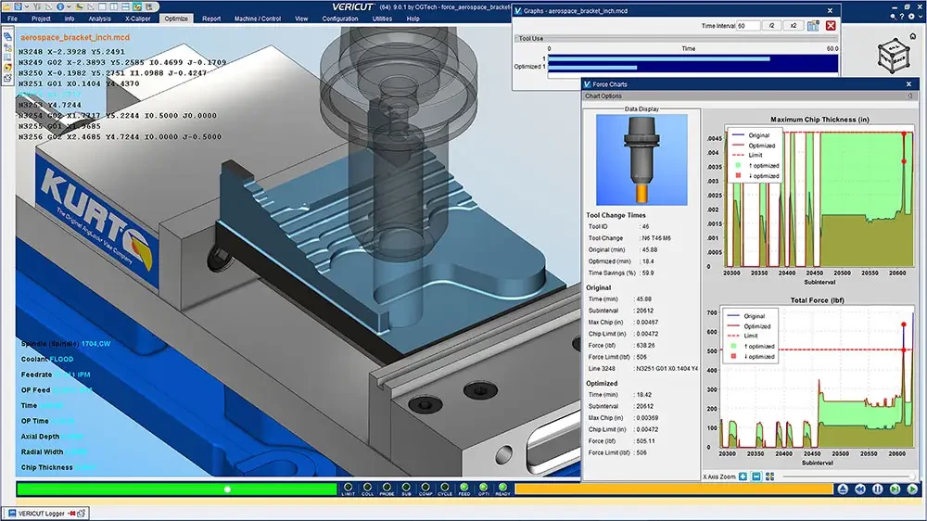The height and width of the screenshot is (521, 927).
Task: Select the stacked horizontal view layout icon
Action: pyautogui.click(x=125, y=7)
